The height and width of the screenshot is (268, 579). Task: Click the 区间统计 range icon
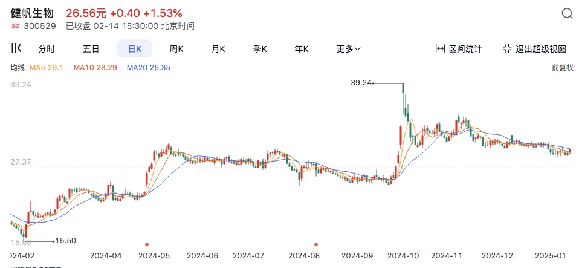point(440,49)
